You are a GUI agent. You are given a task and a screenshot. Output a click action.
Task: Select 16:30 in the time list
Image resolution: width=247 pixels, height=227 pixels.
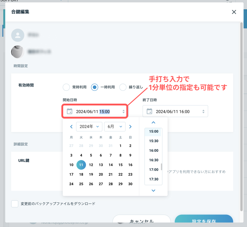coord(154,160)
